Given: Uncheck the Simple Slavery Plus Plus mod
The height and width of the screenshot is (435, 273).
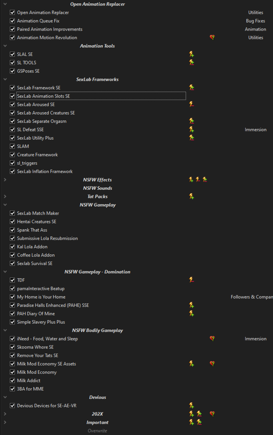Looking at the screenshot, I should (x=12, y=322).
